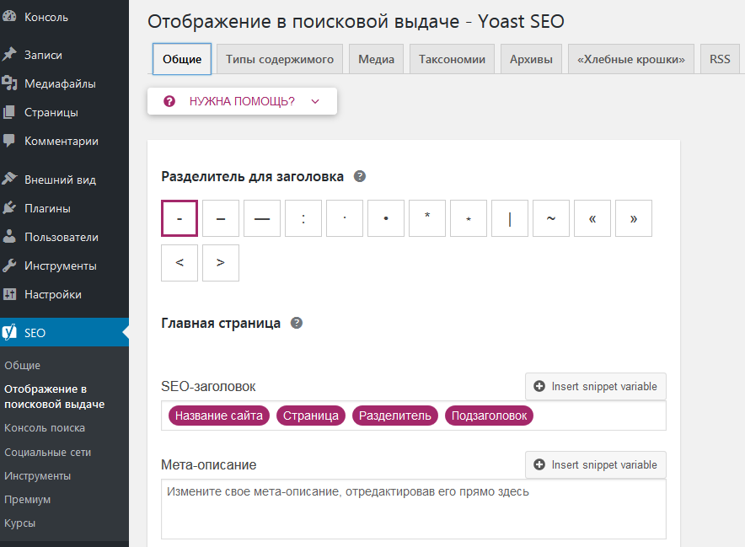The height and width of the screenshot is (547, 745).
Task: Open the Общие tab
Action: tap(182, 59)
